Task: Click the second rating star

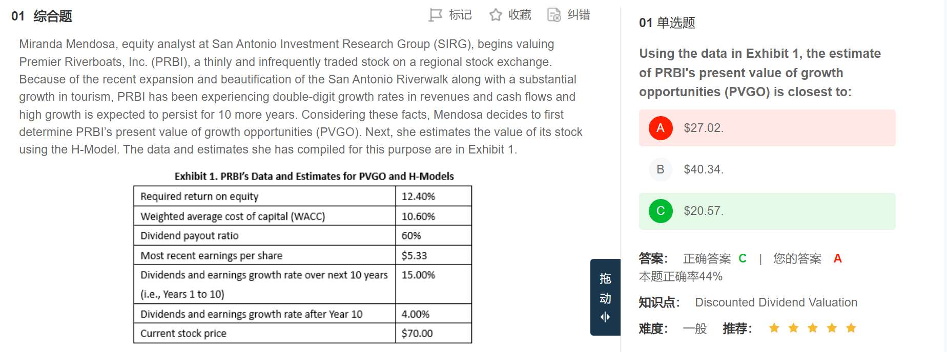Action: [793, 328]
